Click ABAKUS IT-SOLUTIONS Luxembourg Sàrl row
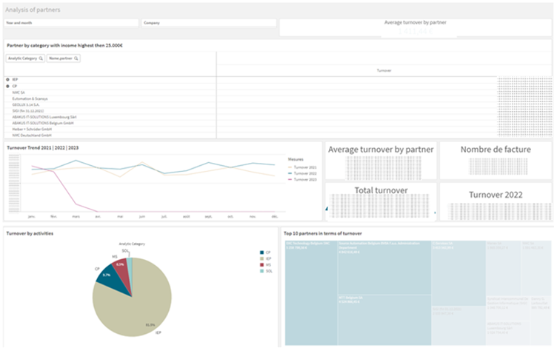This screenshot has width=560, height=348. point(44,117)
